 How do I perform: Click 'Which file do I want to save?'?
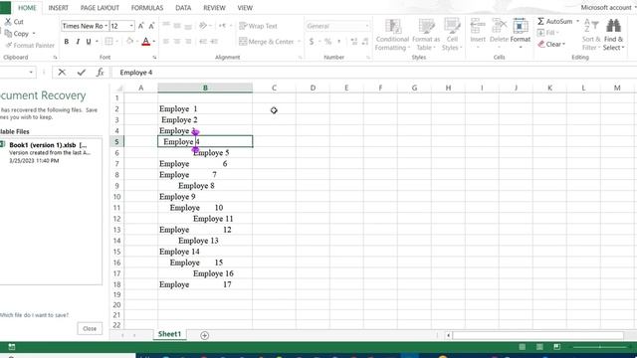34,315
